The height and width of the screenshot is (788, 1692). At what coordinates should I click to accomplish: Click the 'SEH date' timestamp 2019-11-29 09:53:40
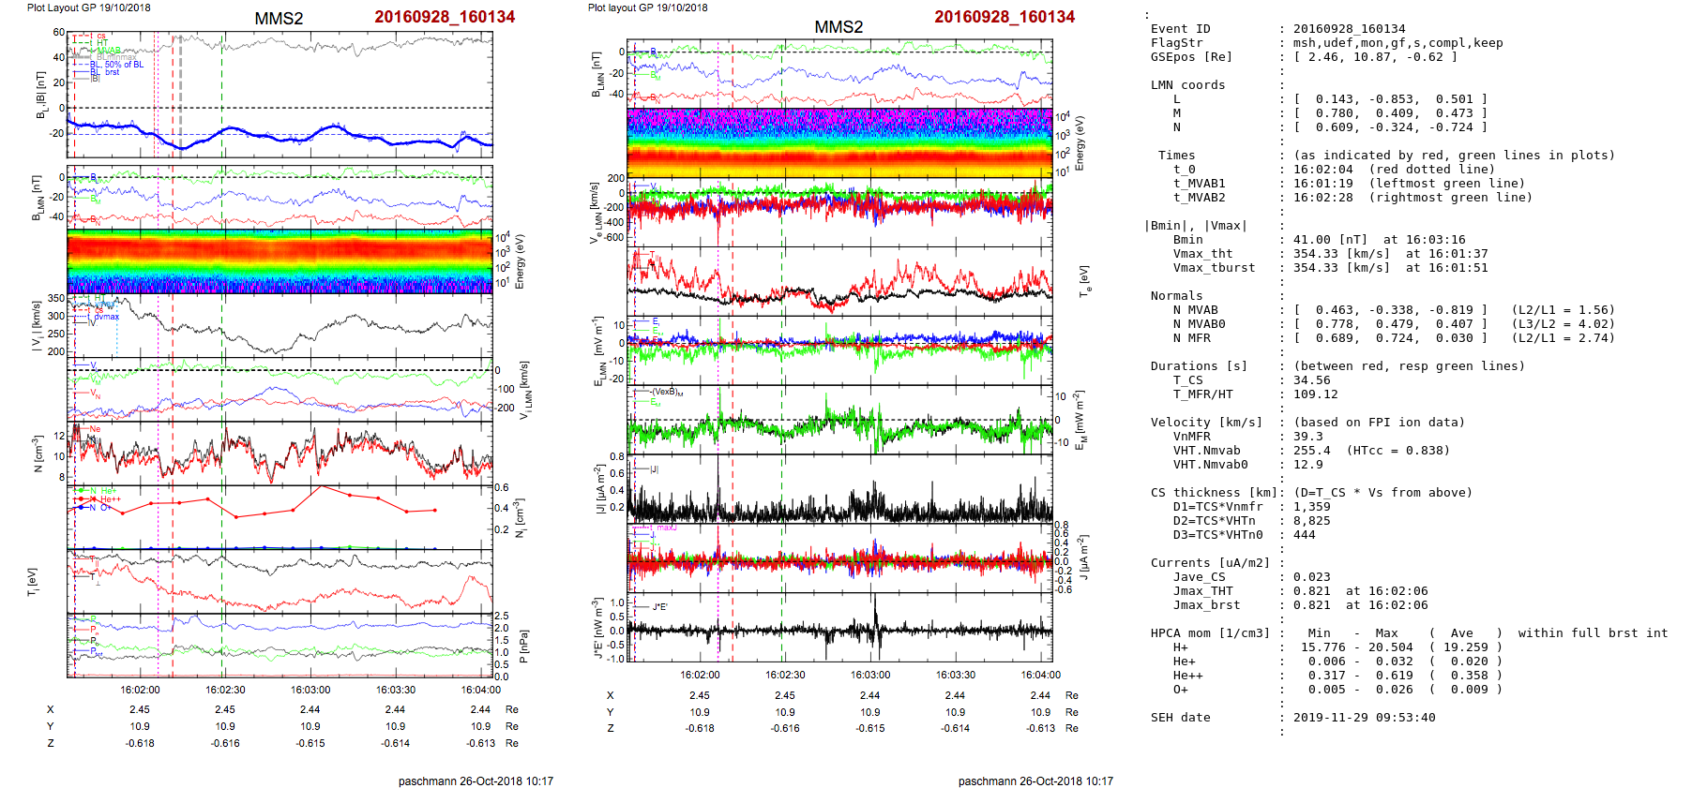click(1364, 718)
